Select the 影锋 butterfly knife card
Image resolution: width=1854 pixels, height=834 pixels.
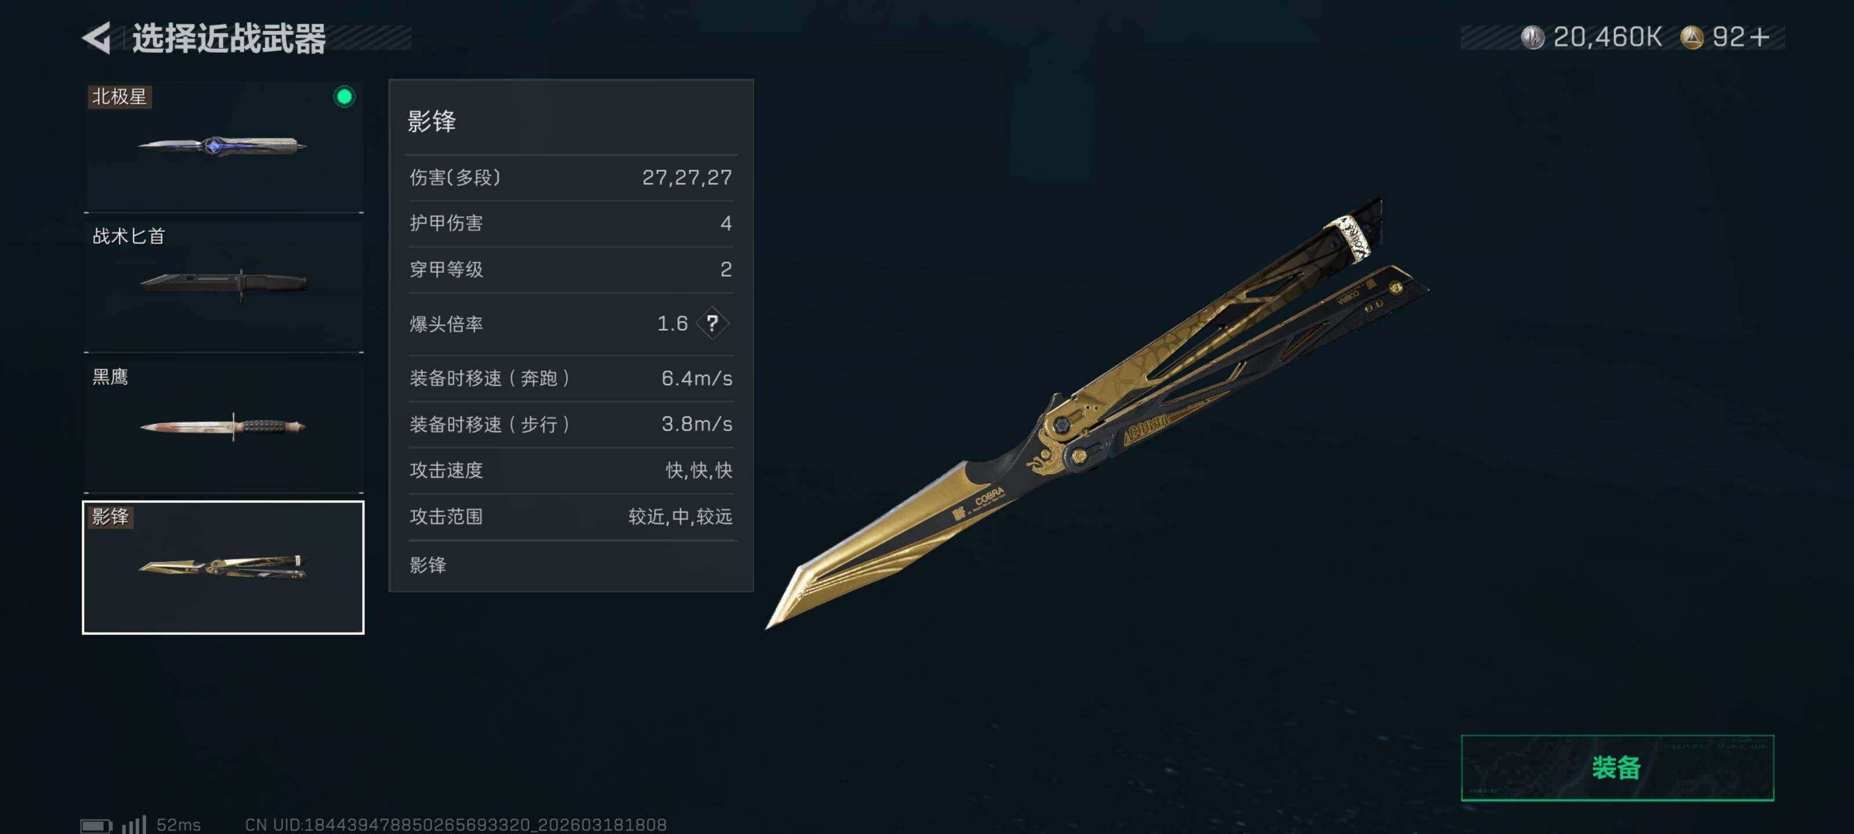point(224,567)
